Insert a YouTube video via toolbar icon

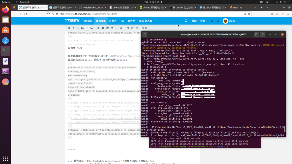121,28
